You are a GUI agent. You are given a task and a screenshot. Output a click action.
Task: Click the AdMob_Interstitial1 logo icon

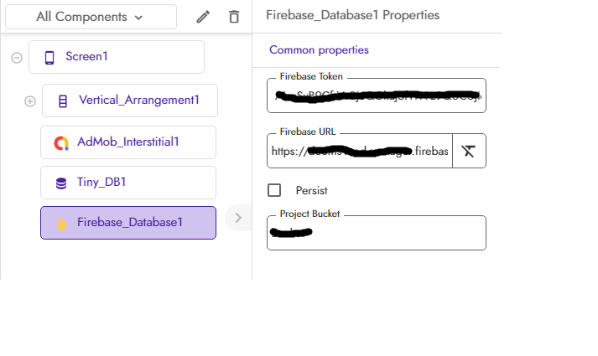coord(61,142)
